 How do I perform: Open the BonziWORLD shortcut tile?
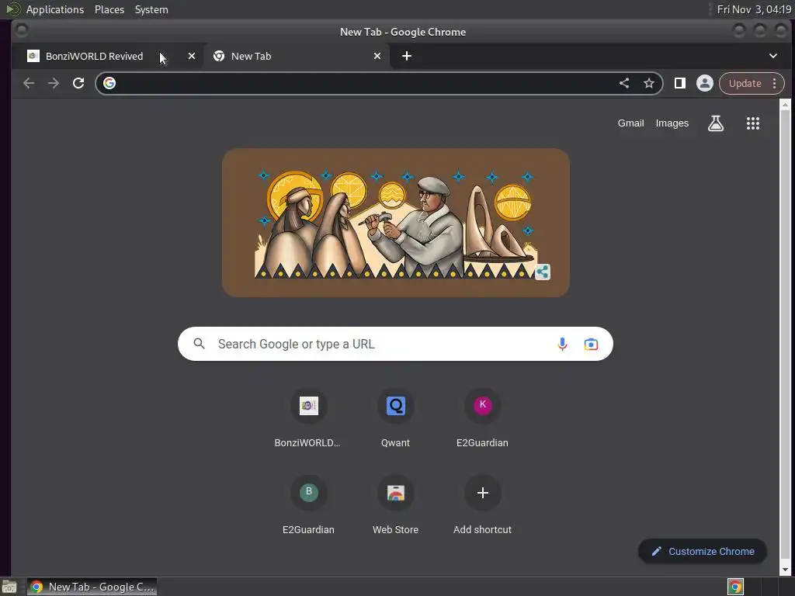pos(308,418)
